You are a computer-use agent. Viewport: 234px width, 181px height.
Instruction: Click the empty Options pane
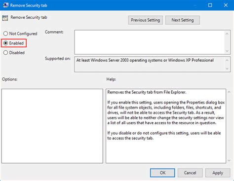(52, 126)
